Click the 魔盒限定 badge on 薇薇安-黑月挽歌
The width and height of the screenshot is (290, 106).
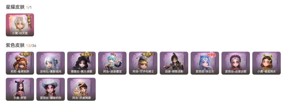click(x=88, y=54)
